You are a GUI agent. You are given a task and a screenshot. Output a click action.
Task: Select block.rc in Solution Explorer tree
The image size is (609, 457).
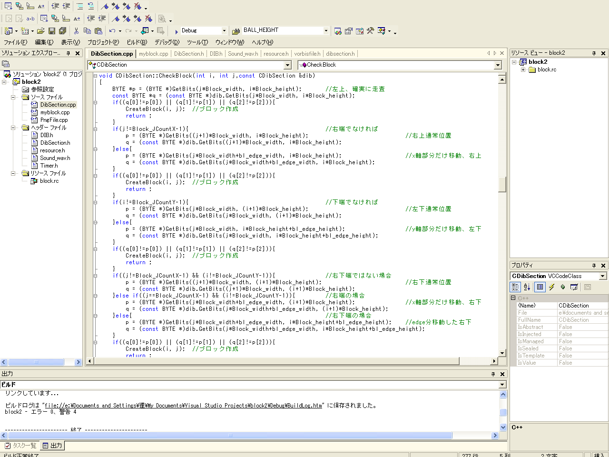pyautogui.click(x=49, y=181)
